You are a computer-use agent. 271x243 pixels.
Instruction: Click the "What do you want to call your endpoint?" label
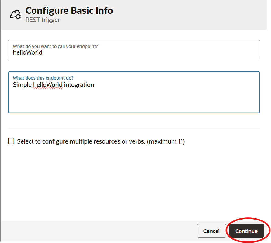tap(55, 46)
